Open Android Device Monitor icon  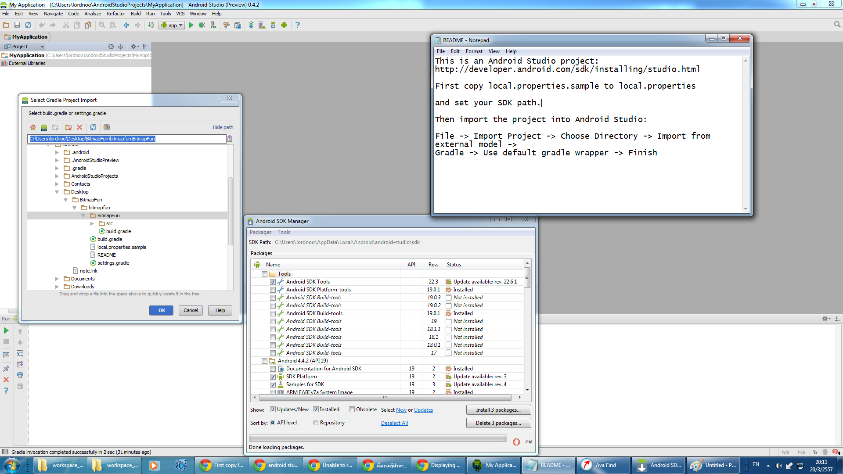(284, 25)
